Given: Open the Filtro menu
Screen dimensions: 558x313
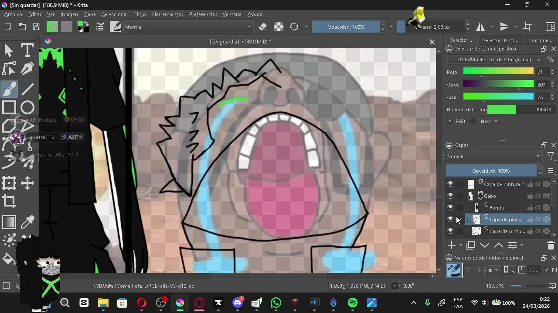Looking at the screenshot, I should [140, 14].
